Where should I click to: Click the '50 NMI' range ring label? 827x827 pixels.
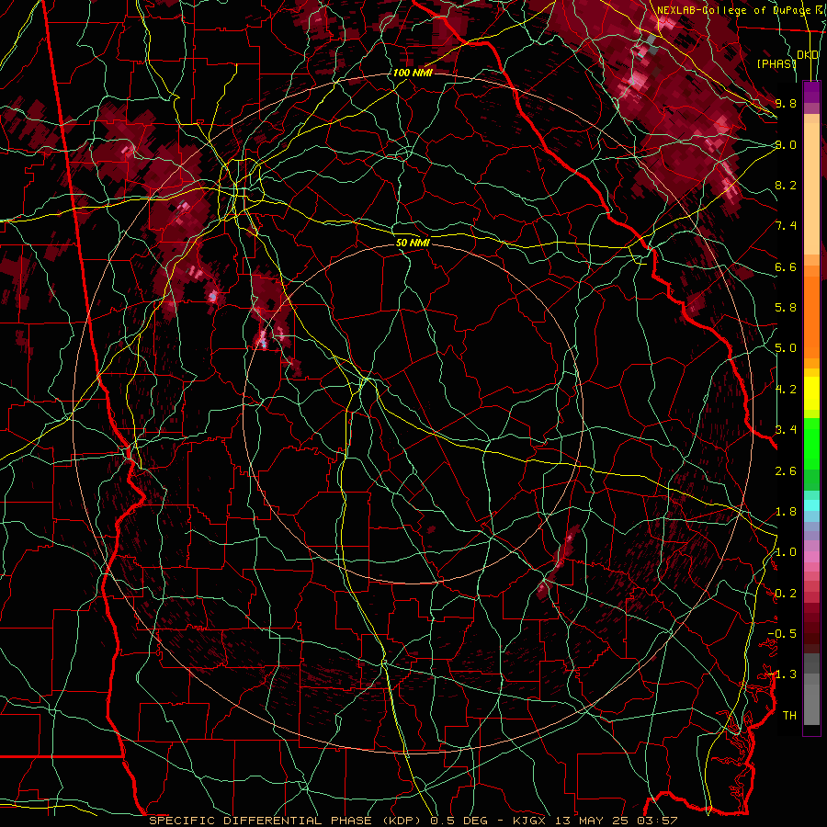(x=413, y=243)
